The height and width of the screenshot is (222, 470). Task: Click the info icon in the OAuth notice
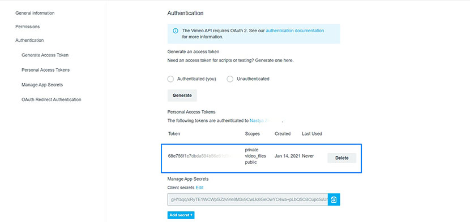pos(176,31)
